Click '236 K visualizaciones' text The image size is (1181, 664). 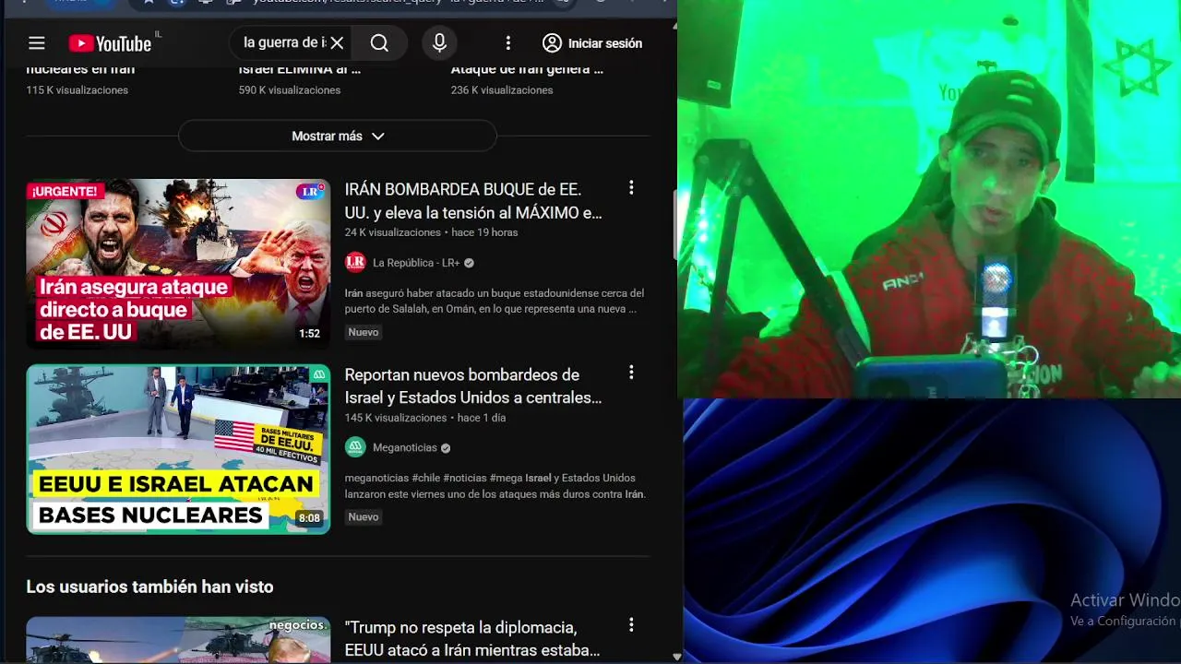tap(502, 90)
